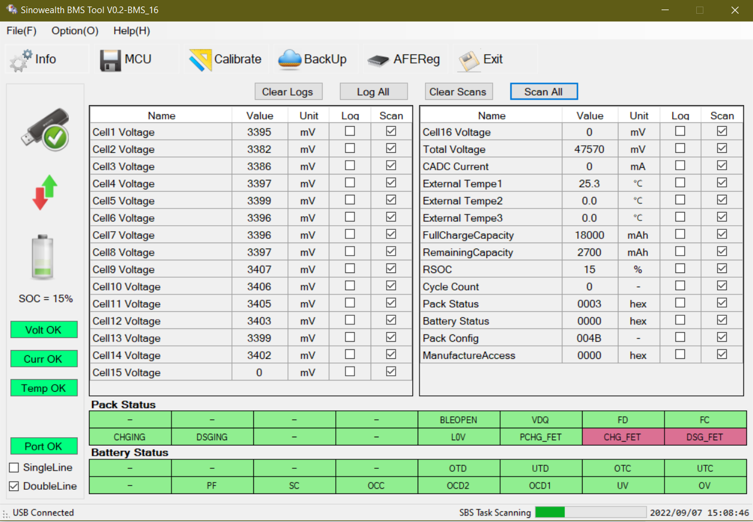Viewport: 753px width, 522px height.
Task: Click the BackUp cloud icon
Action: click(x=290, y=60)
